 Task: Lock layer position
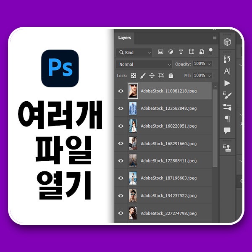pos(152,75)
